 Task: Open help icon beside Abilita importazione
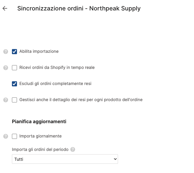point(5,52)
